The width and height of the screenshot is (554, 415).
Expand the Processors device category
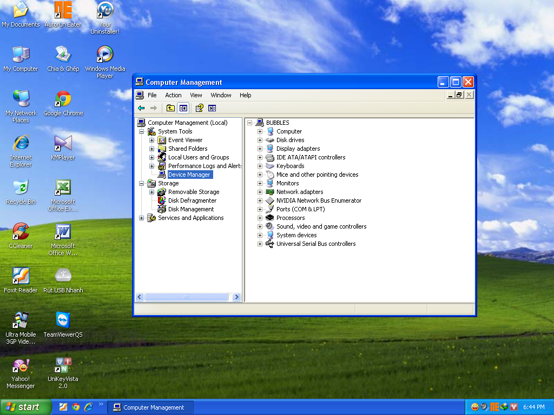[260, 218]
